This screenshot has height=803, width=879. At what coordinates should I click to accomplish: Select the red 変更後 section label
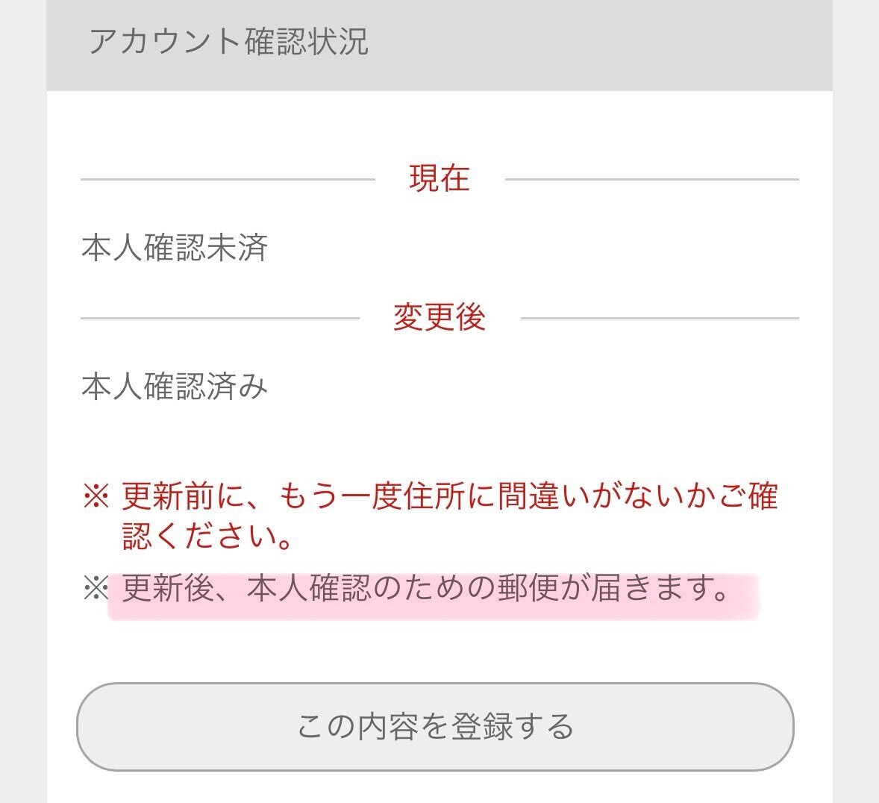439,317
